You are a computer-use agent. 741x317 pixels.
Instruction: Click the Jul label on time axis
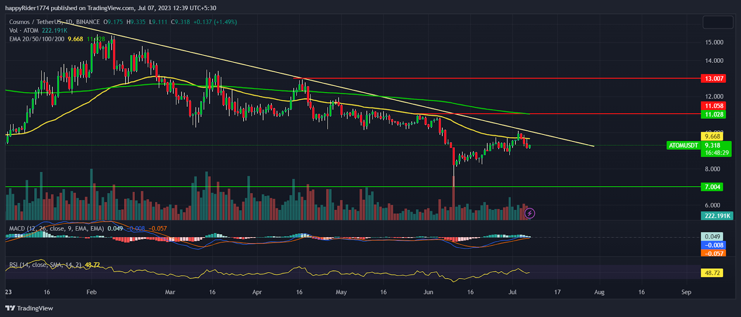[x=513, y=292]
